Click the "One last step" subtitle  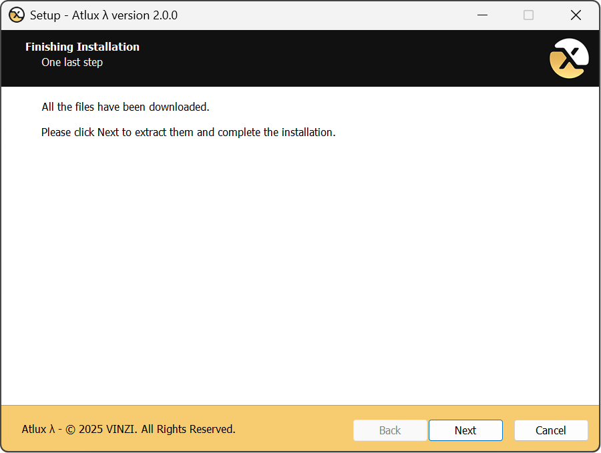click(x=72, y=63)
